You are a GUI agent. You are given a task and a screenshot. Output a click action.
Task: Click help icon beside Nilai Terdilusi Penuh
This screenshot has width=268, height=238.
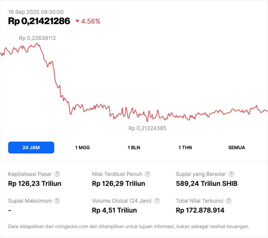pos(148,174)
